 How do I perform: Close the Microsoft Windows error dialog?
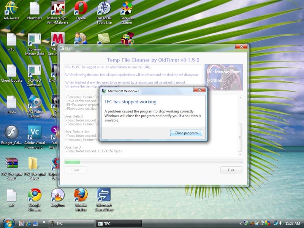point(199,90)
